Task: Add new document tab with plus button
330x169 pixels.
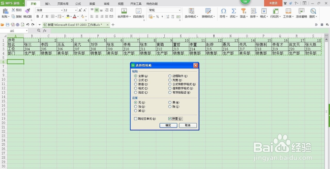Action: [x=113, y=25]
